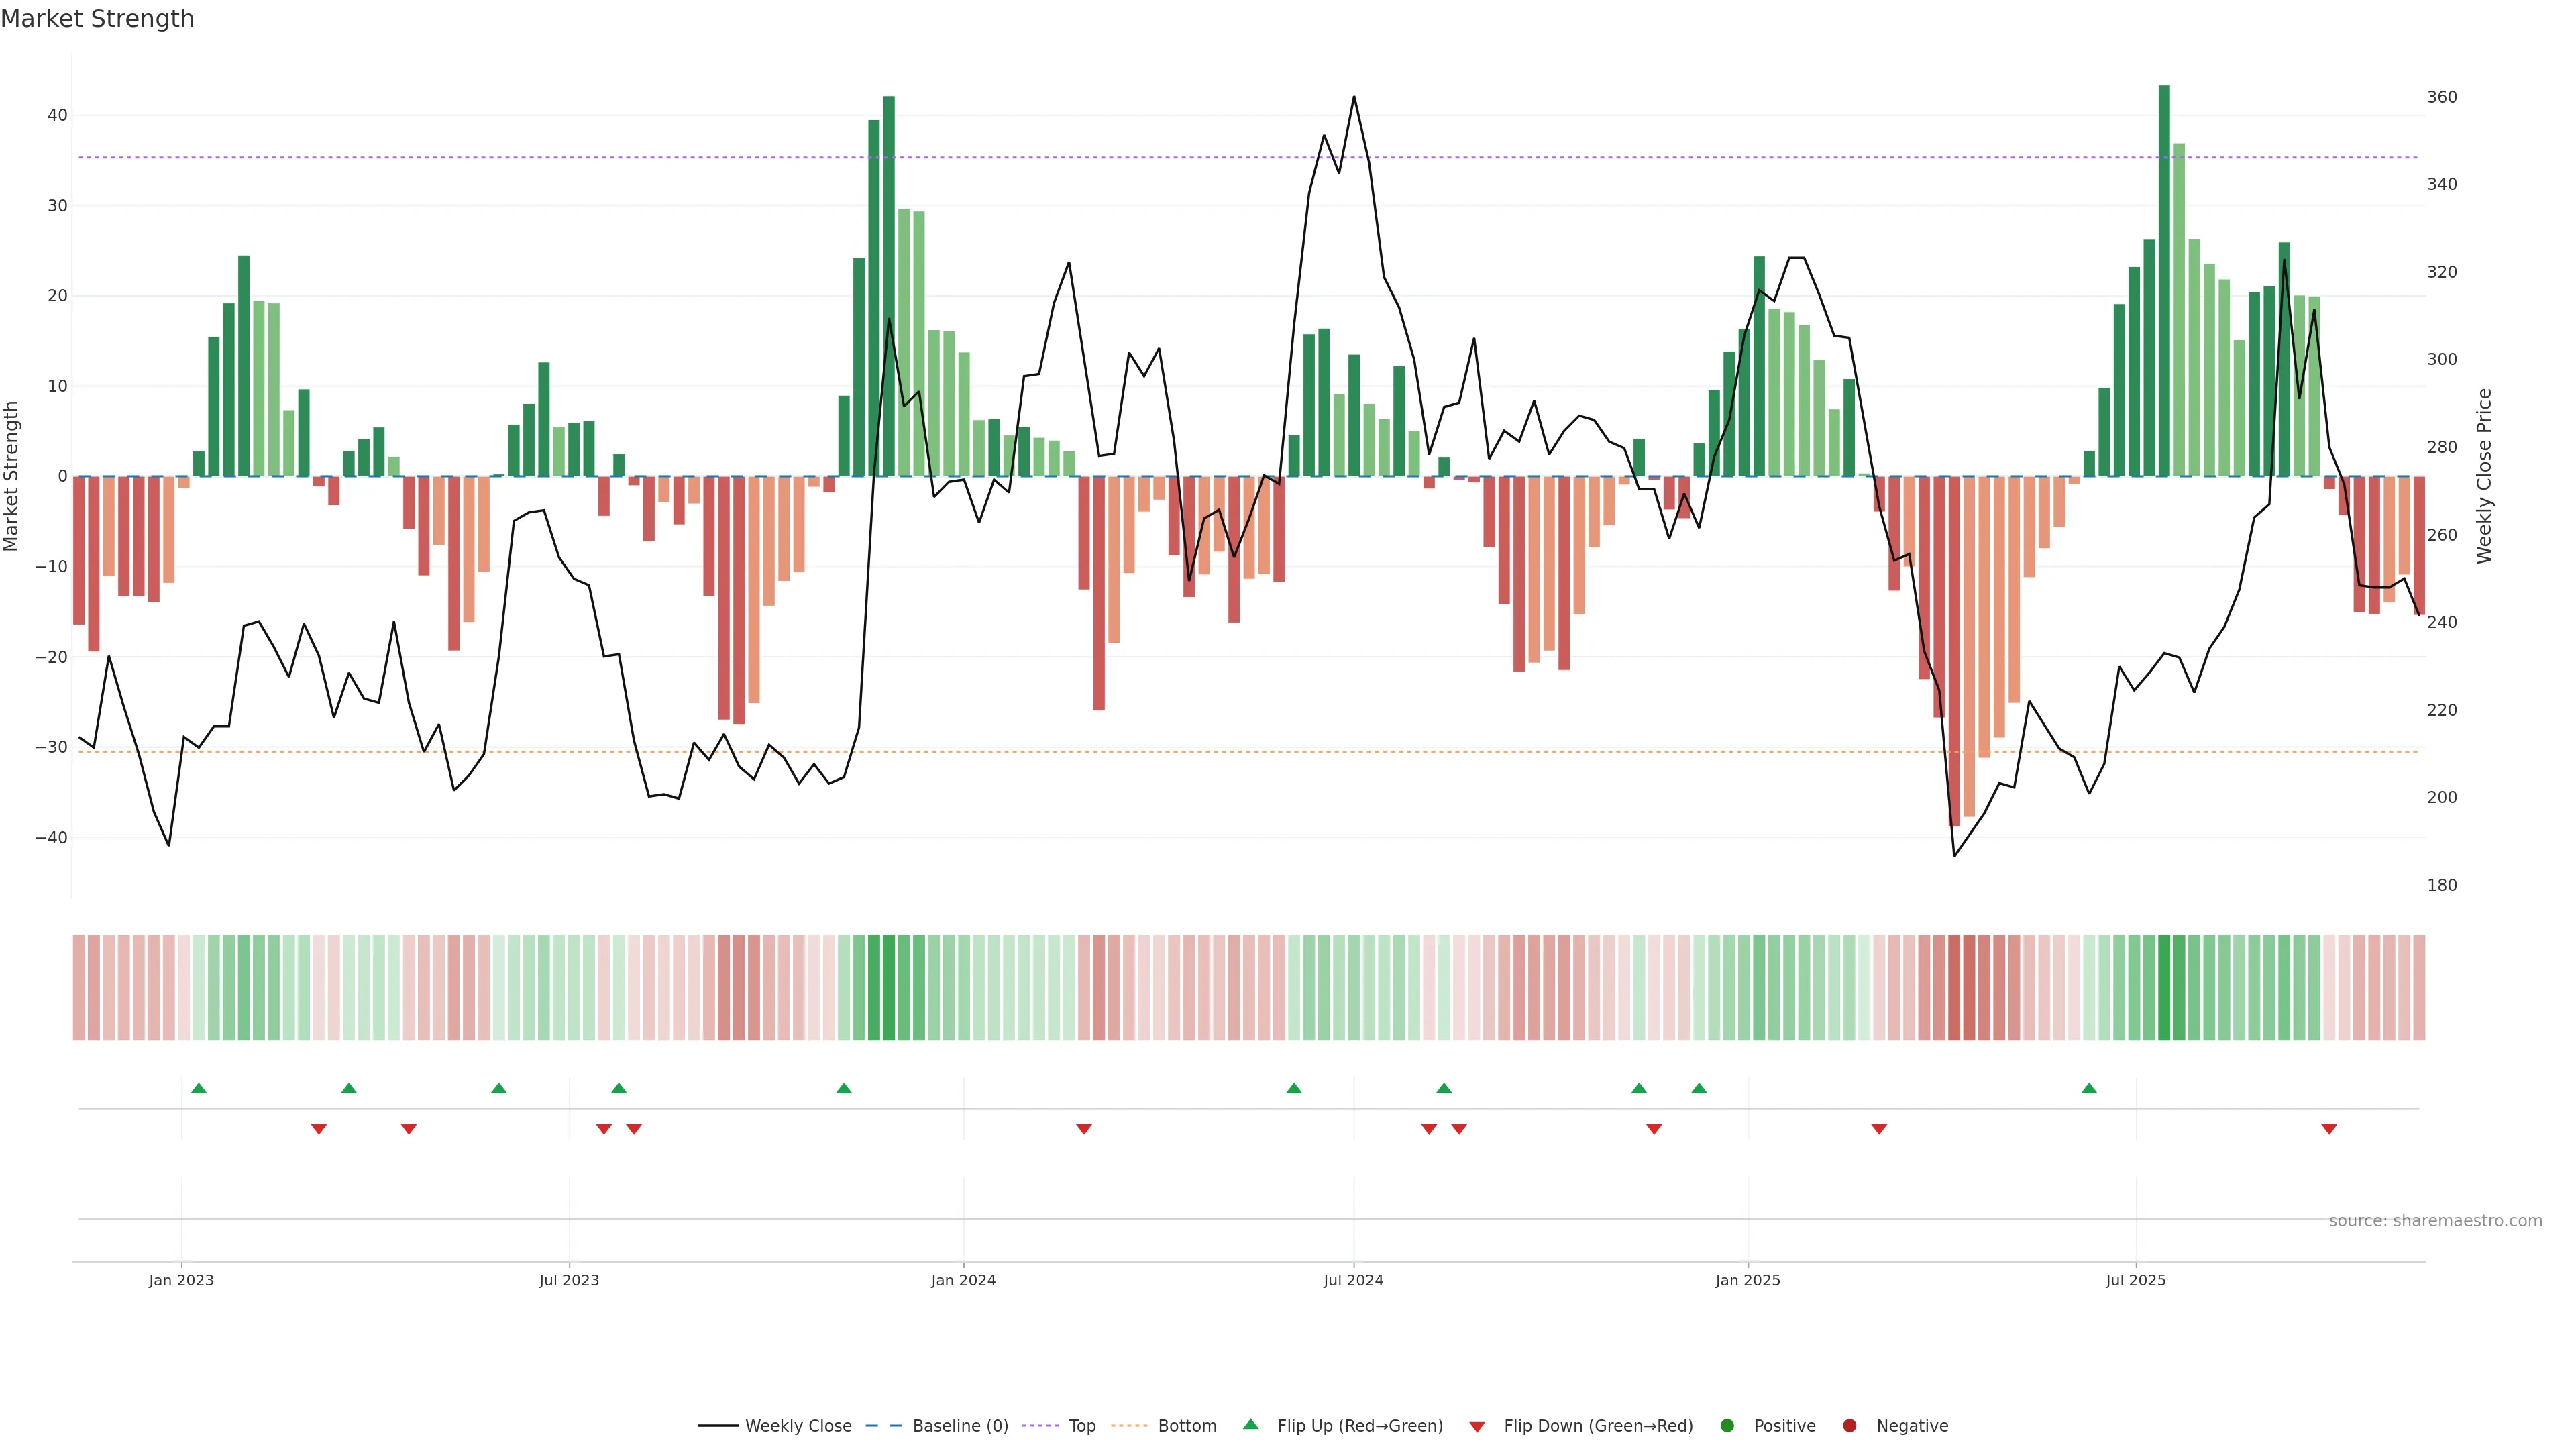This screenshot has width=2576, height=1449.
Task: Click the Weekly Close Price axis title
Action: click(x=2485, y=476)
